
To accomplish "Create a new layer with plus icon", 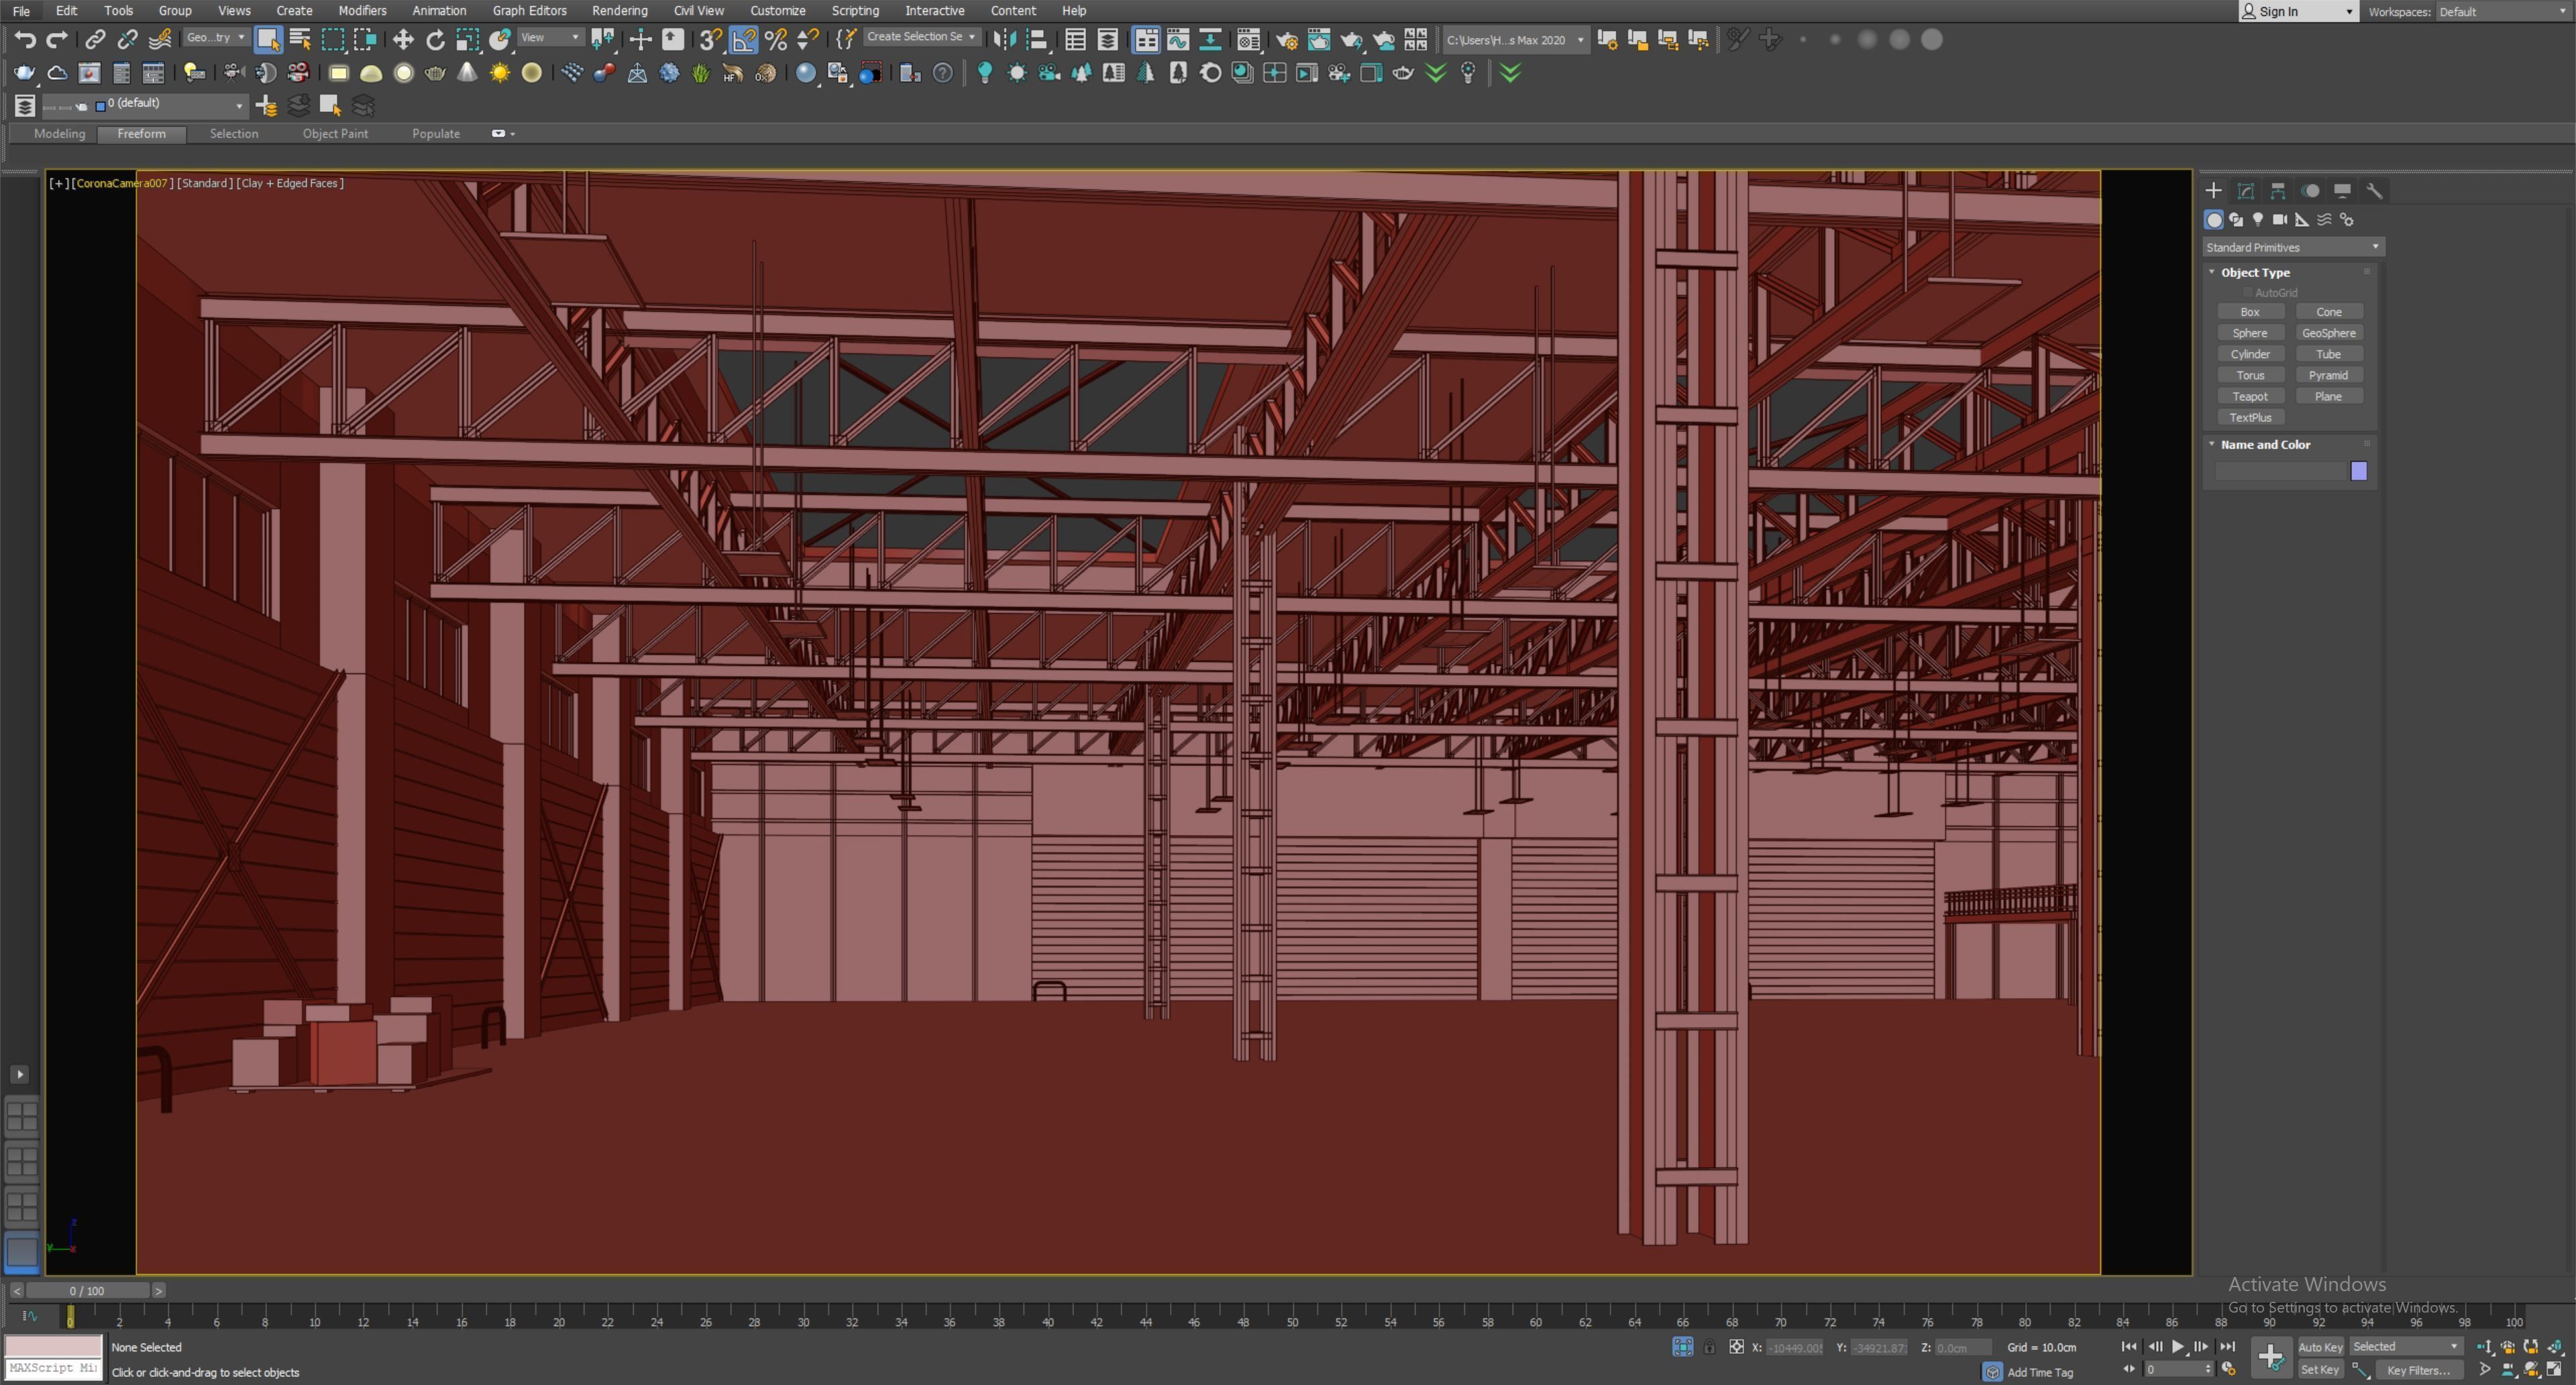I will coord(266,105).
